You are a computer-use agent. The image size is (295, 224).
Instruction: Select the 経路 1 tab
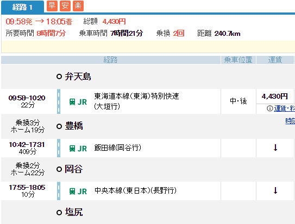(x=22, y=7)
